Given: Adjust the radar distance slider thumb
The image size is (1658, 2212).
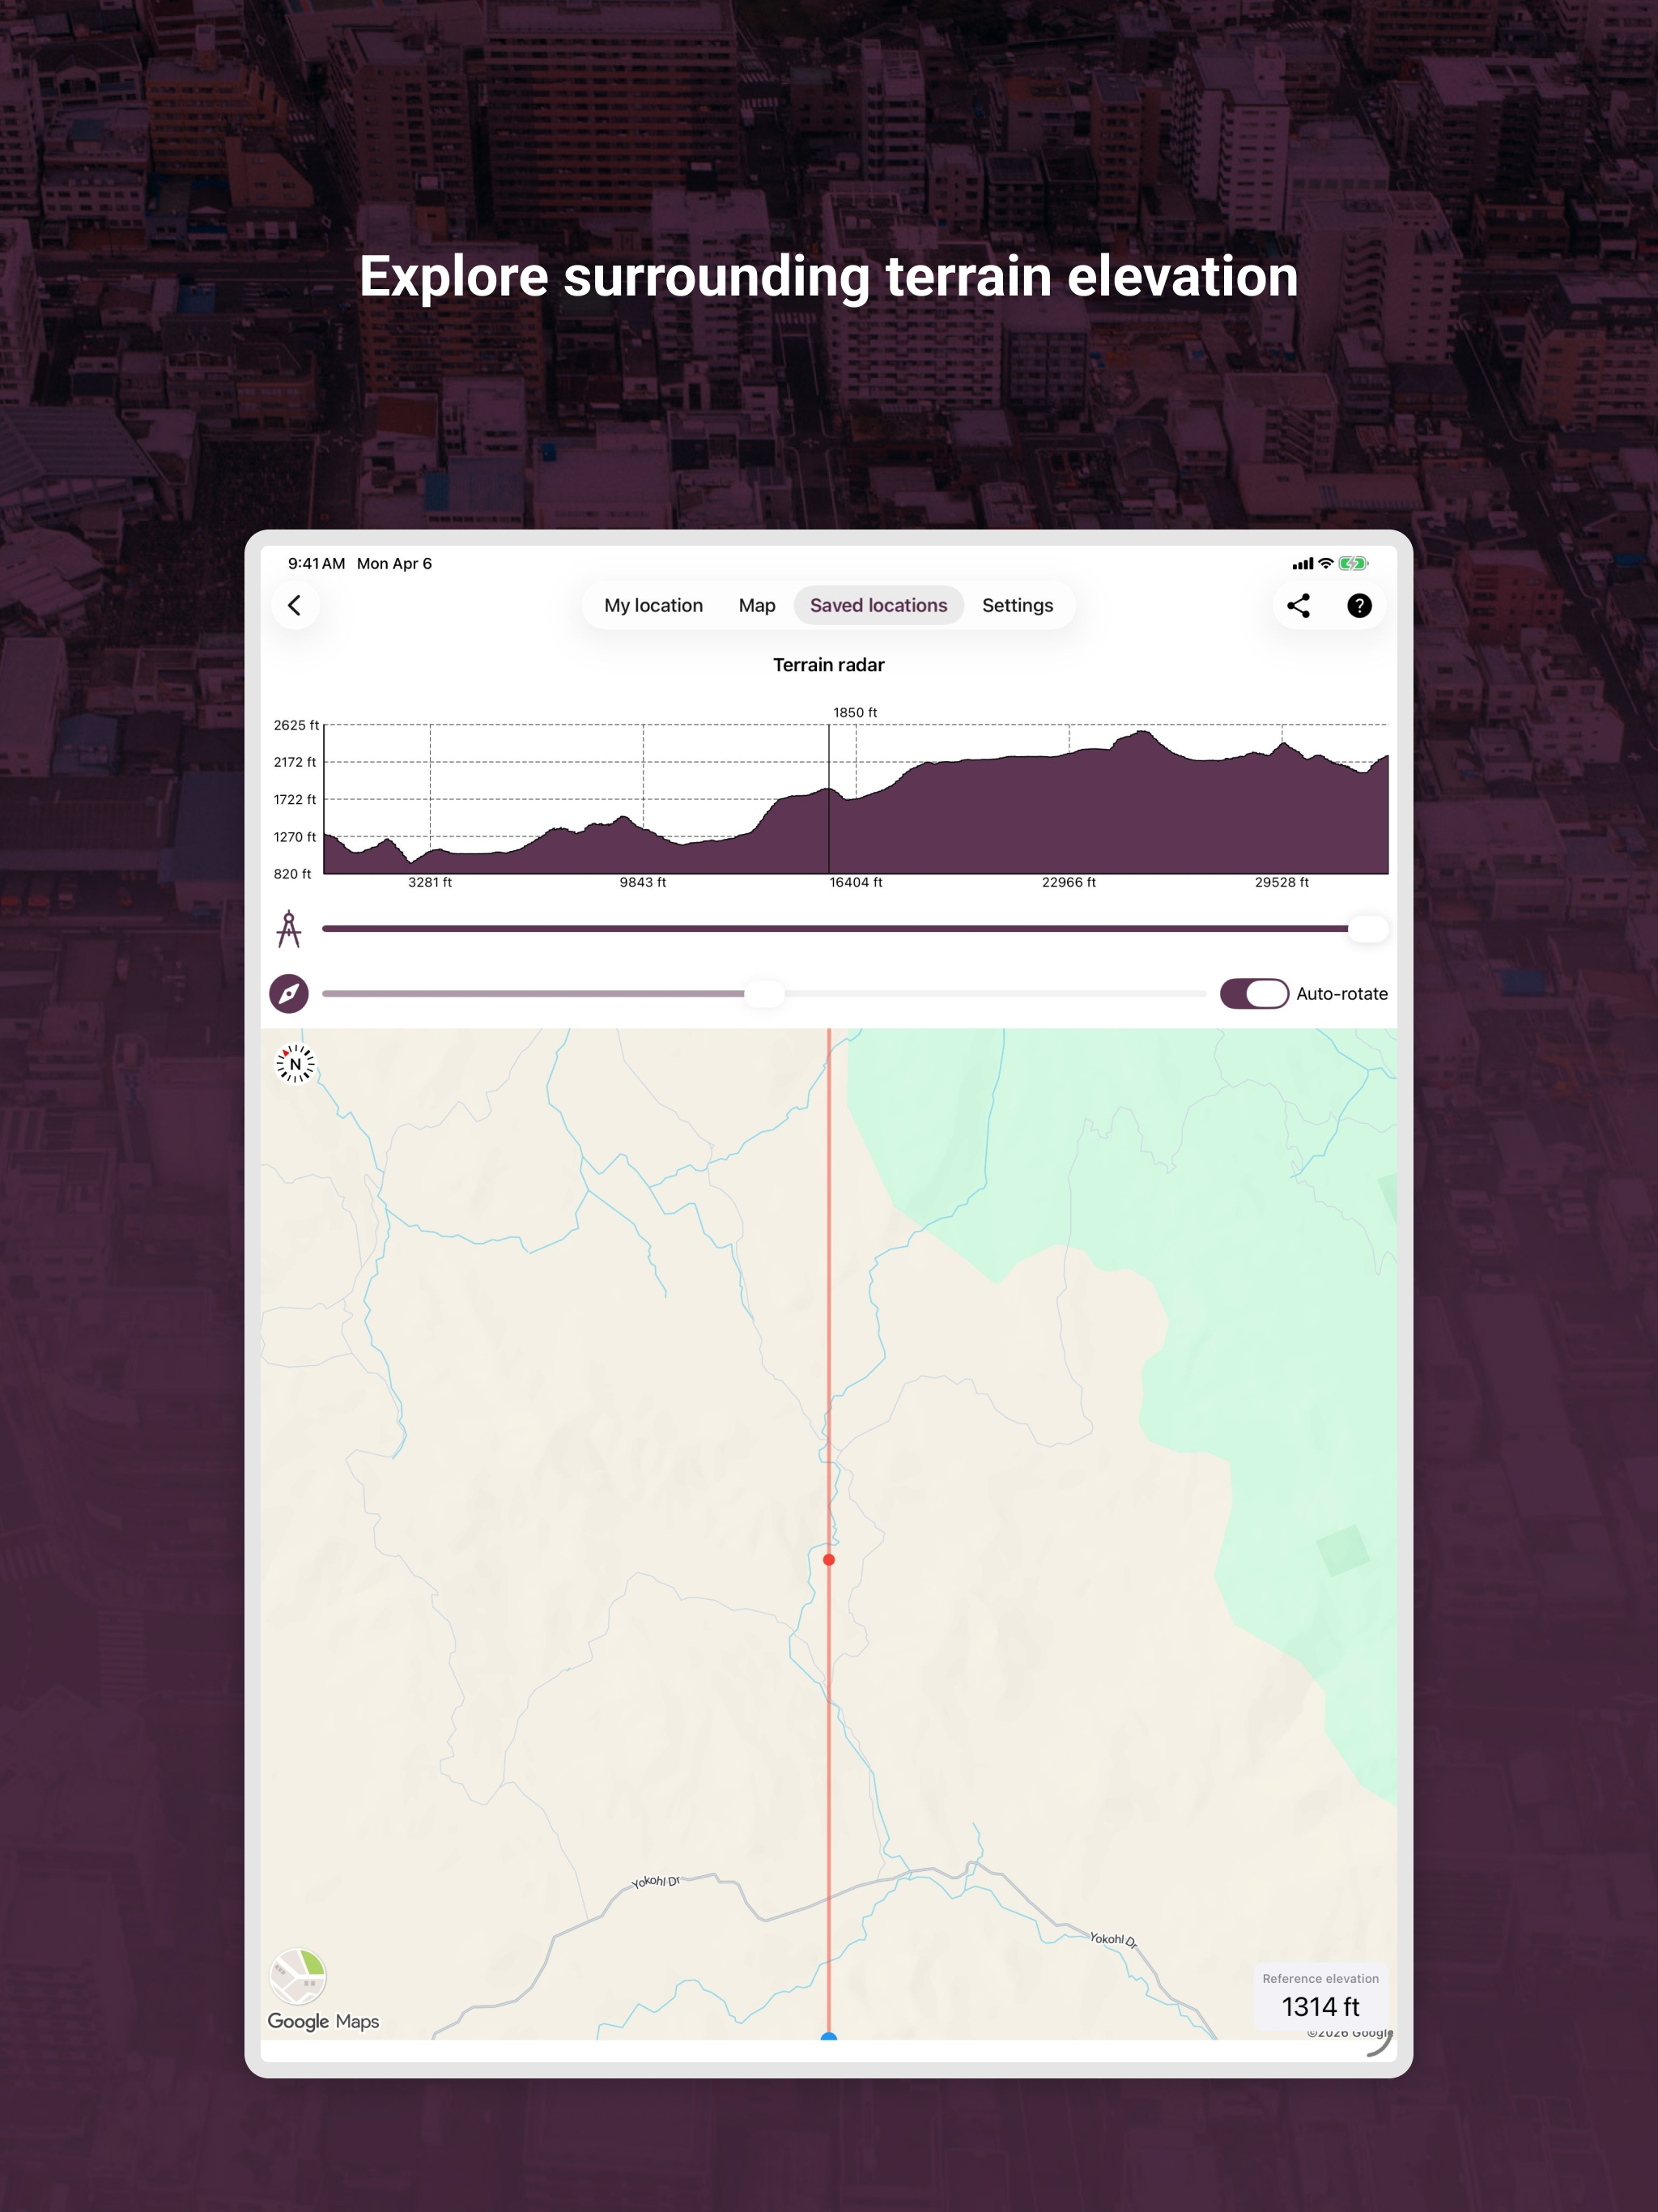Looking at the screenshot, I should pyautogui.click(x=1368, y=929).
